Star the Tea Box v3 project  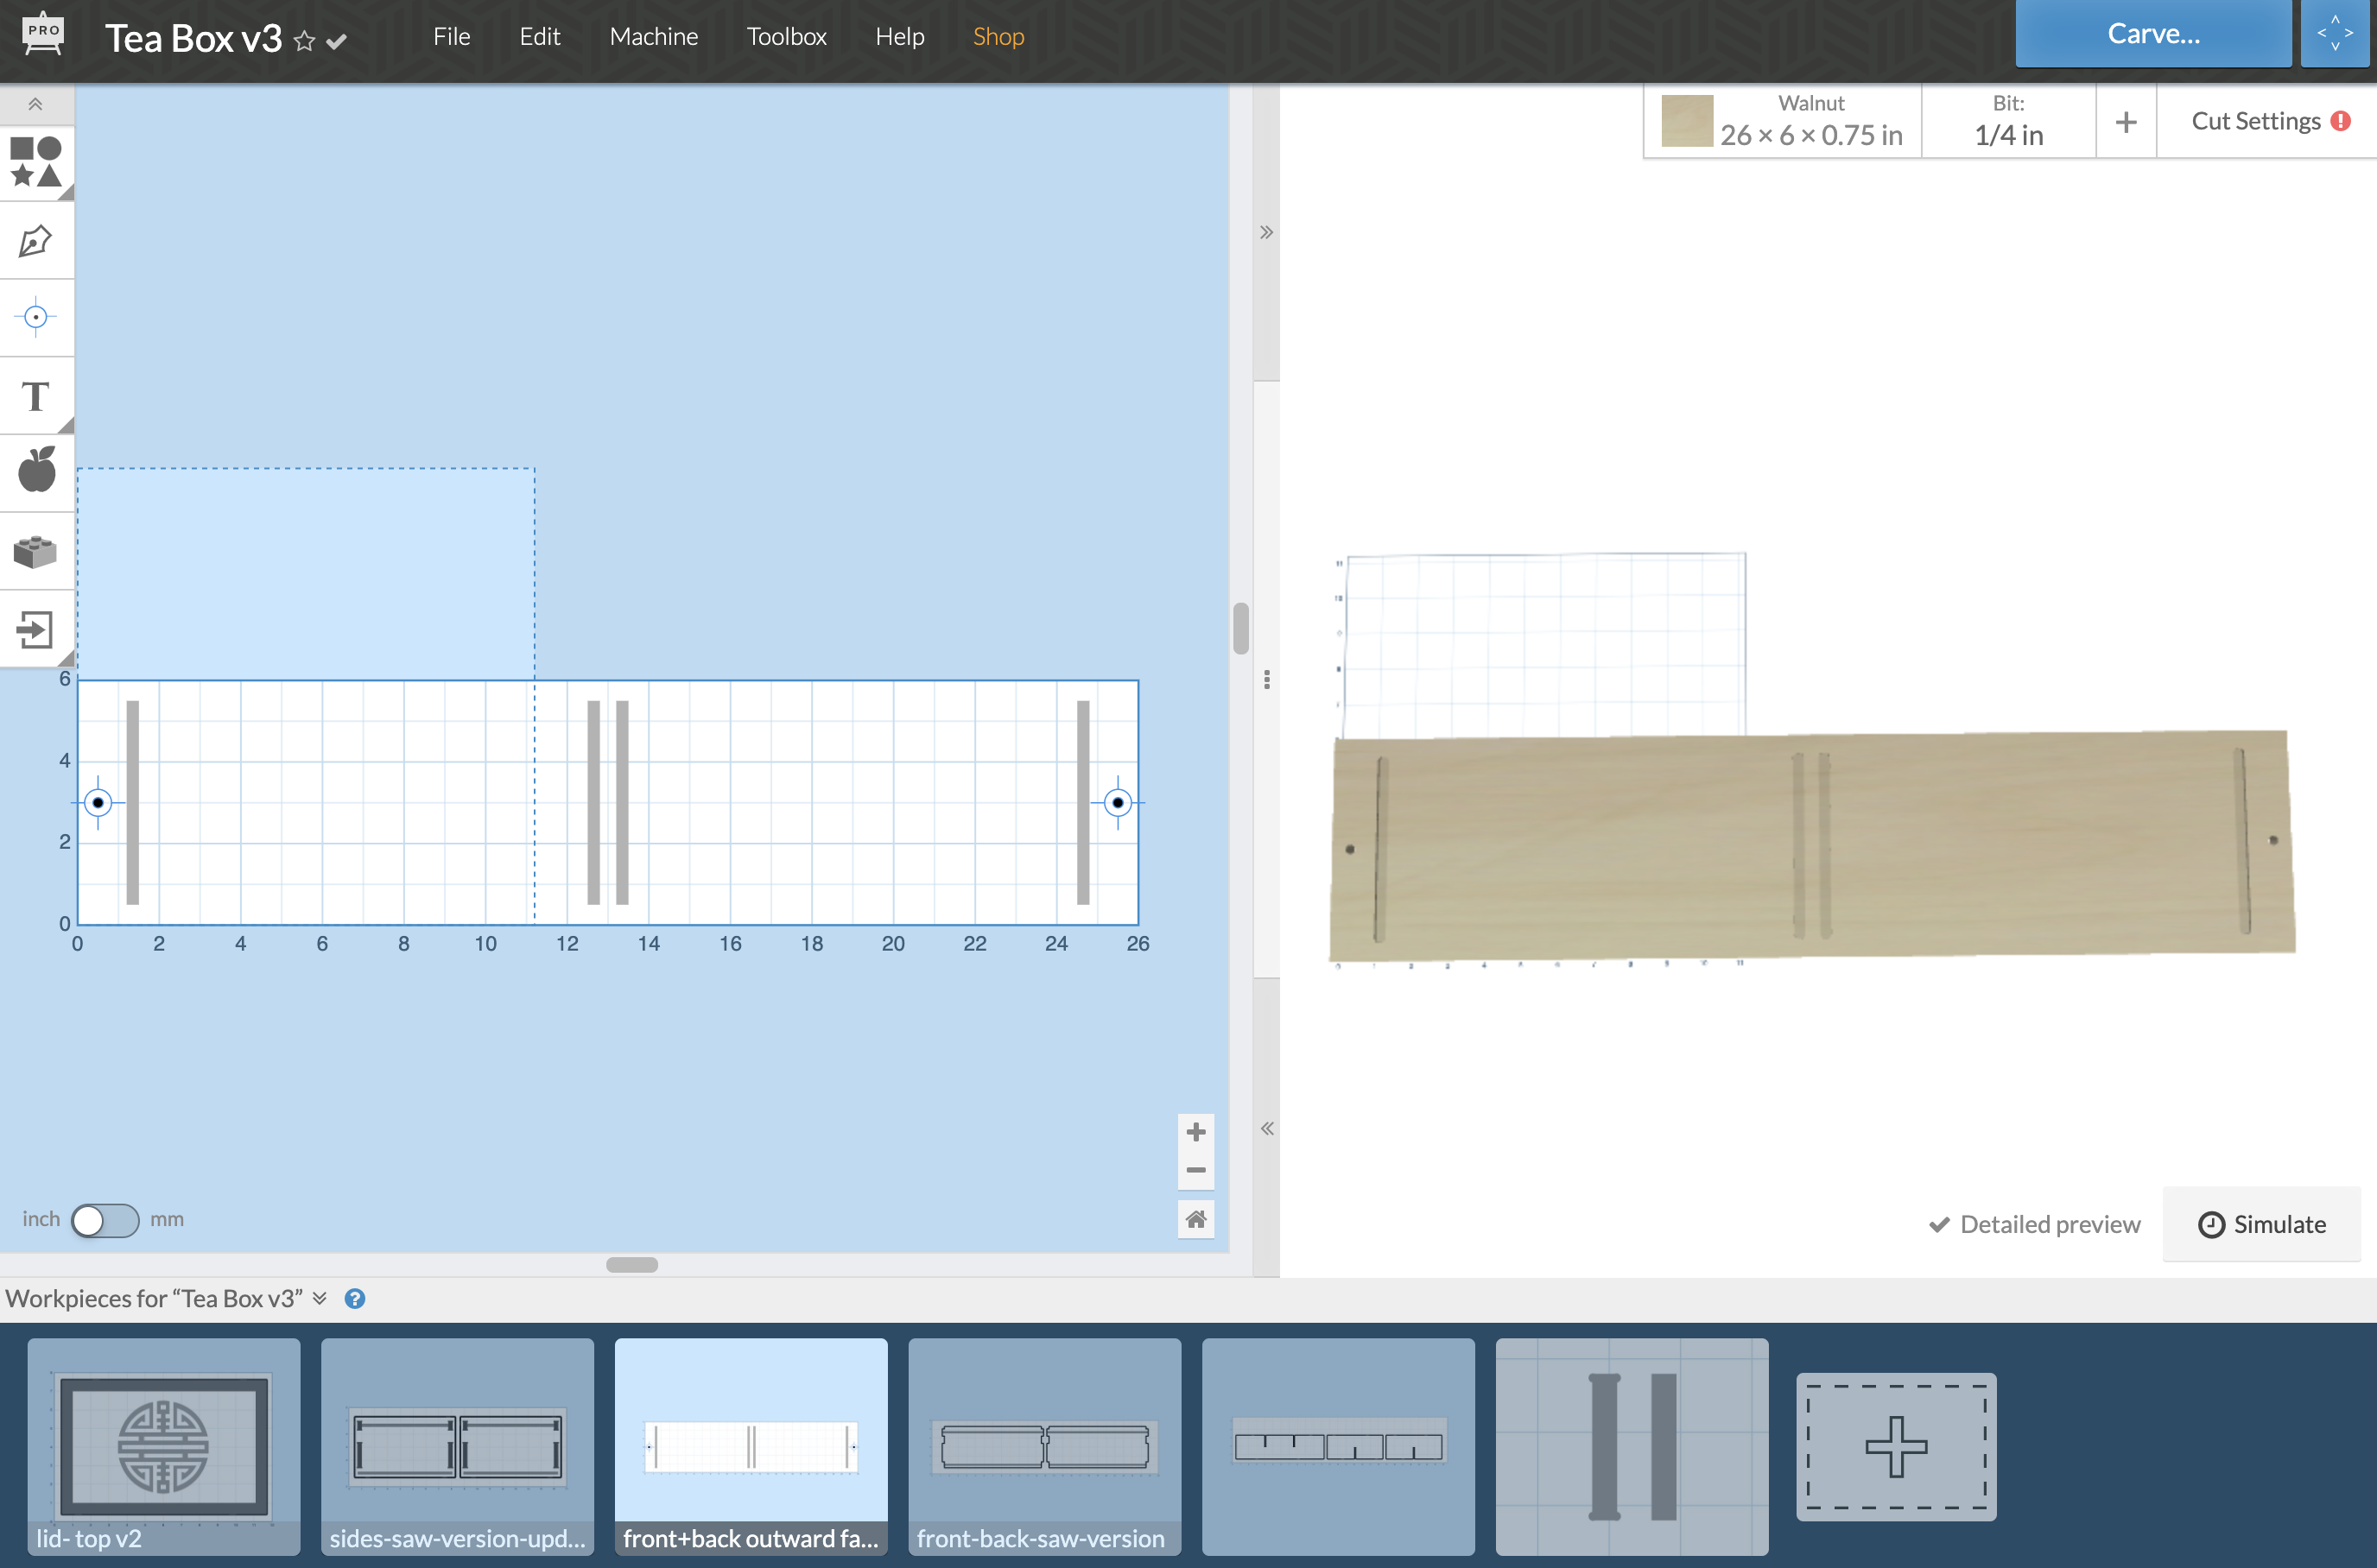[x=303, y=40]
